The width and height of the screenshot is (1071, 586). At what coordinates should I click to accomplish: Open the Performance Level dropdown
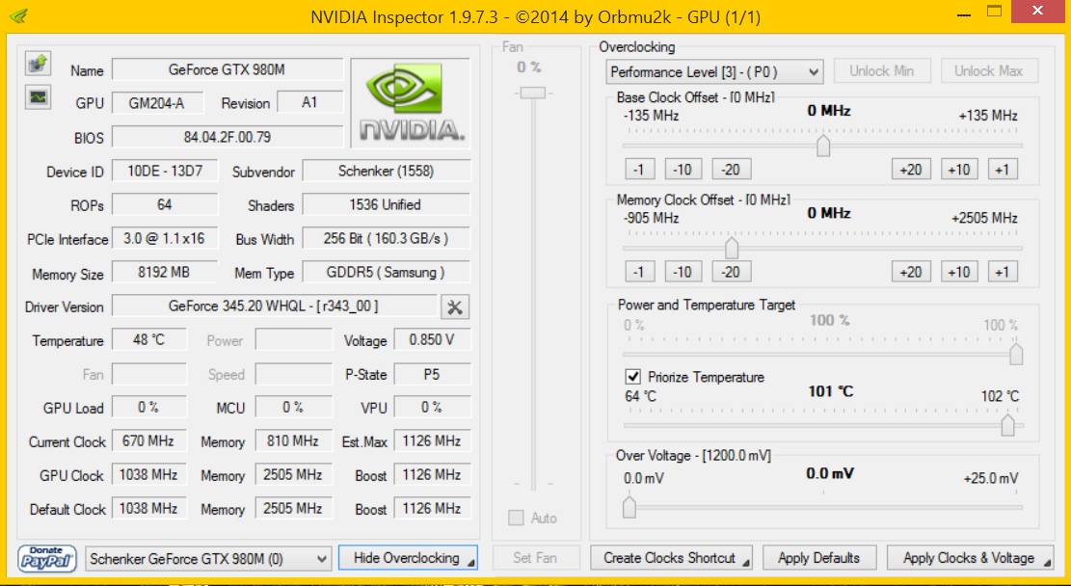point(714,71)
